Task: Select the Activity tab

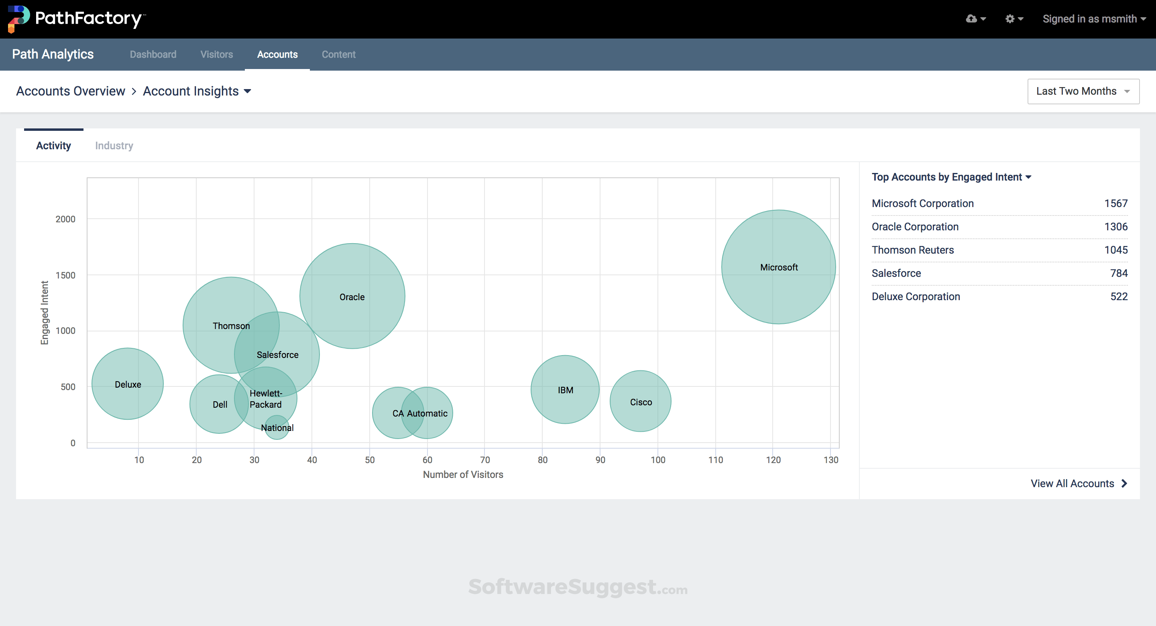Action: point(53,145)
